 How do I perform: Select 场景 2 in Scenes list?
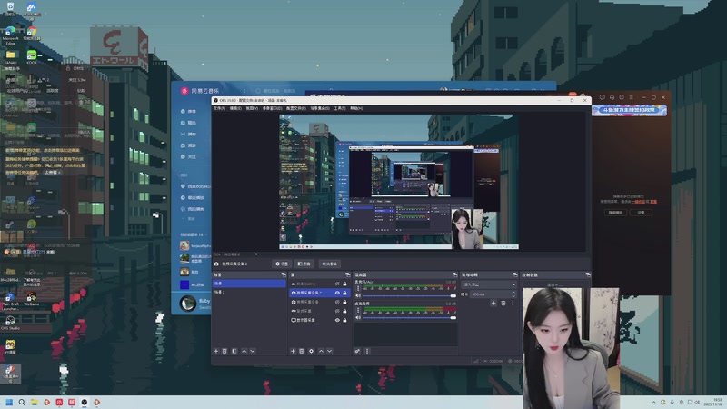(249, 292)
